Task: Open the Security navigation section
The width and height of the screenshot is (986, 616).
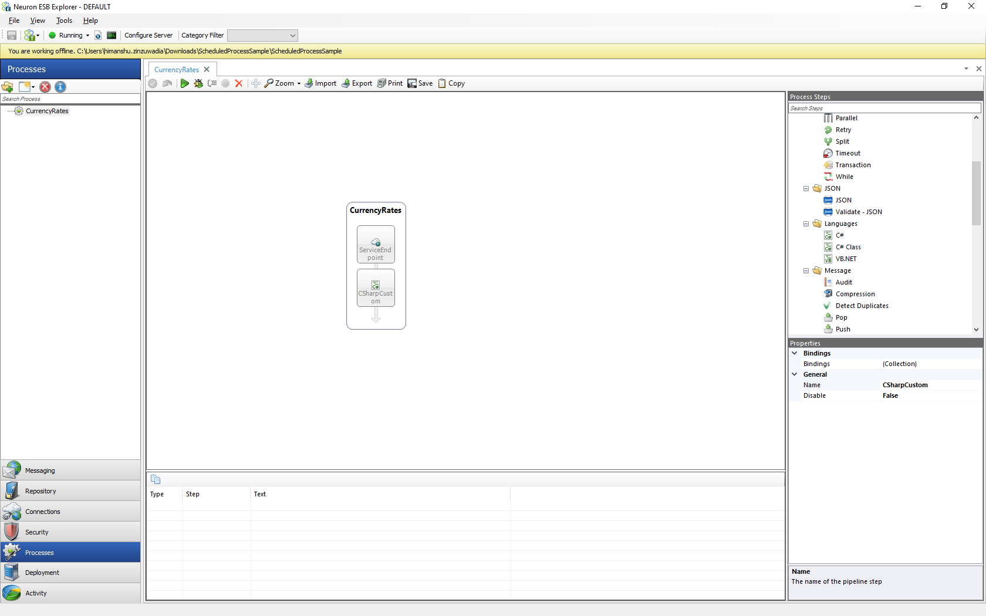Action: (x=70, y=532)
